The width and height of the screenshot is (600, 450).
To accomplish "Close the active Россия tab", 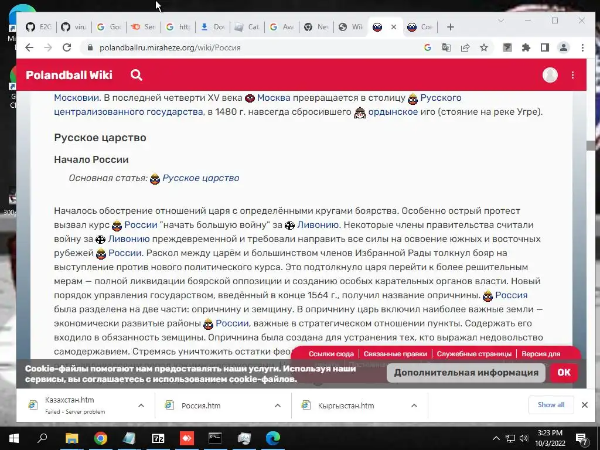I will (393, 27).
